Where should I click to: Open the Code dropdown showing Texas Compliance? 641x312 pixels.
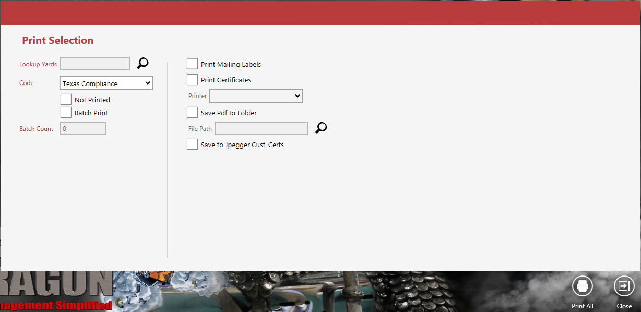106,83
